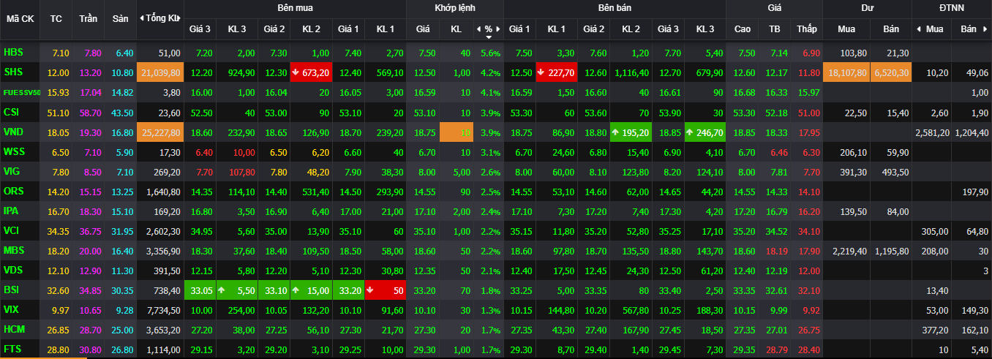Click the 5.6% change cell in HBS row

pyautogui.click(x=490, y=53)
